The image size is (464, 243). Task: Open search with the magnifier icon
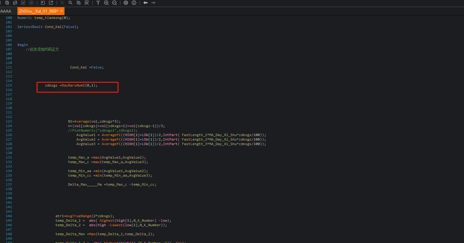pyautogui.click(x=70, y=3)
